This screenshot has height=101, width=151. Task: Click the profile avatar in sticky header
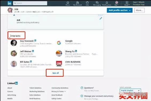coord(10,10)
